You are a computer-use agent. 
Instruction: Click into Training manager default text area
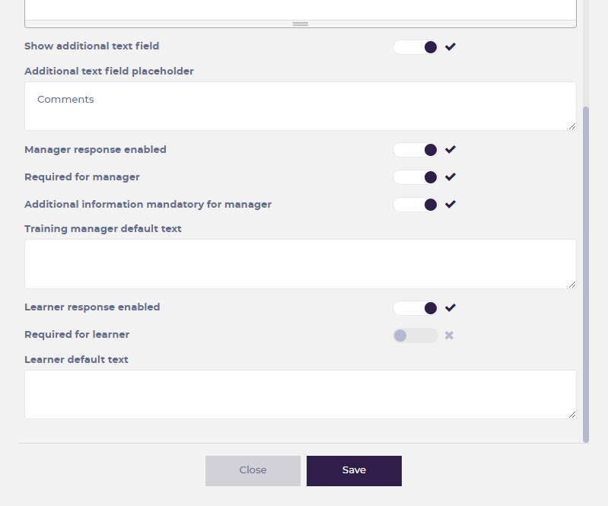point(300,263)
